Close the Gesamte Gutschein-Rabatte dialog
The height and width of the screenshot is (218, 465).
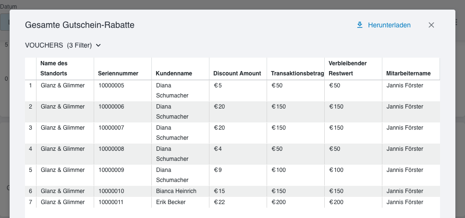pos(431,25)
